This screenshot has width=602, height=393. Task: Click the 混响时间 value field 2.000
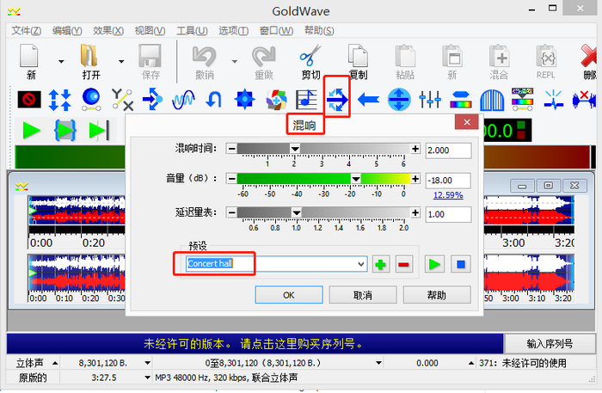[x=448, y=150]
